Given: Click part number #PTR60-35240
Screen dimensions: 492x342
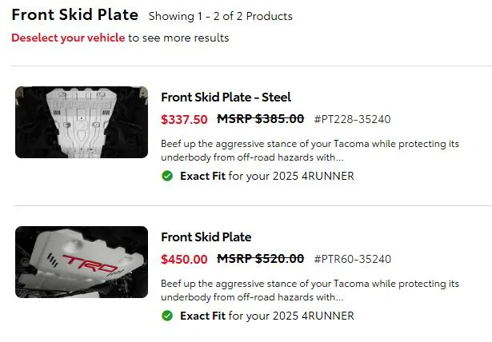Looking at the screenshot, I should pos(353,260).
